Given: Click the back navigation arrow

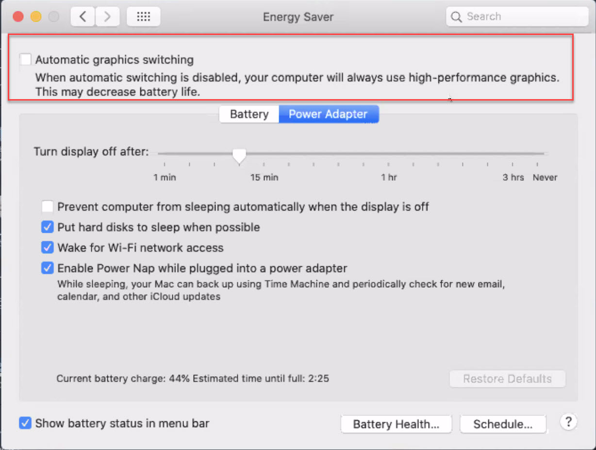Looking at the screenshot, I should point(82,16).
